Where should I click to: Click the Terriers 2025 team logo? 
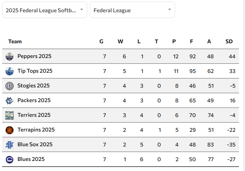pos(10,115)
